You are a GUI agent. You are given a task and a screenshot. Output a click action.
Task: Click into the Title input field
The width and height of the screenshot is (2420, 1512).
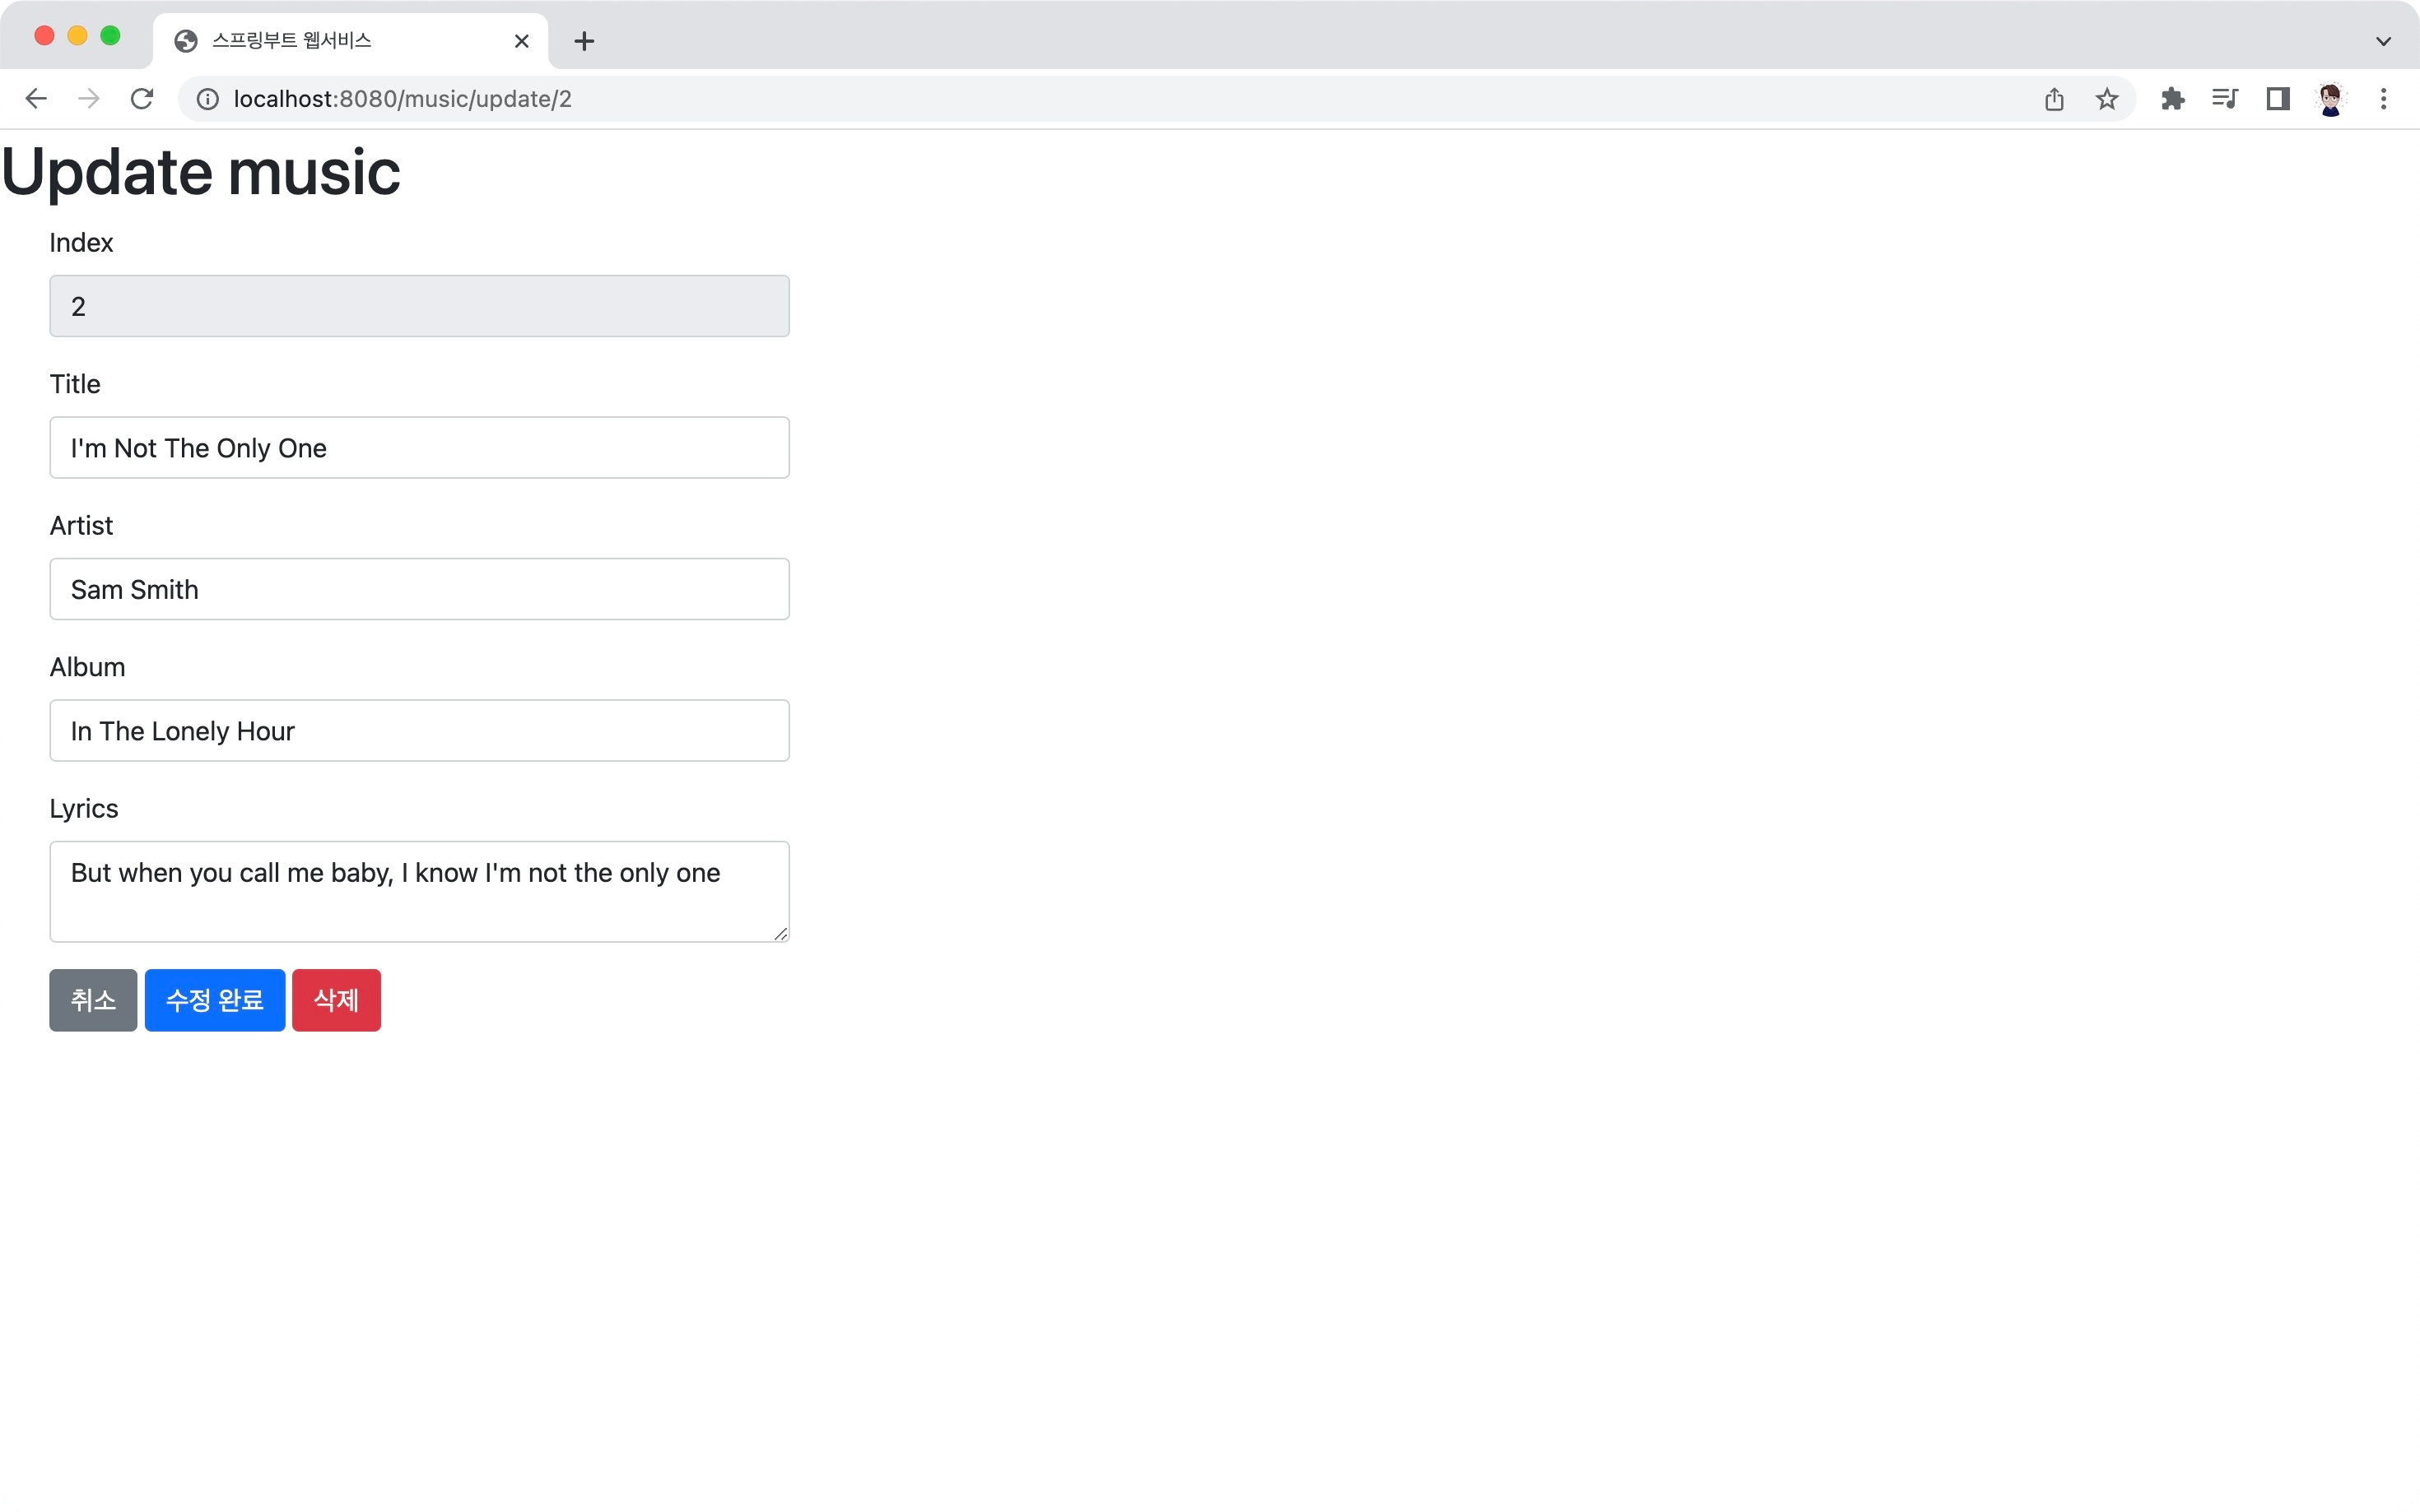[x=419, y=448]
